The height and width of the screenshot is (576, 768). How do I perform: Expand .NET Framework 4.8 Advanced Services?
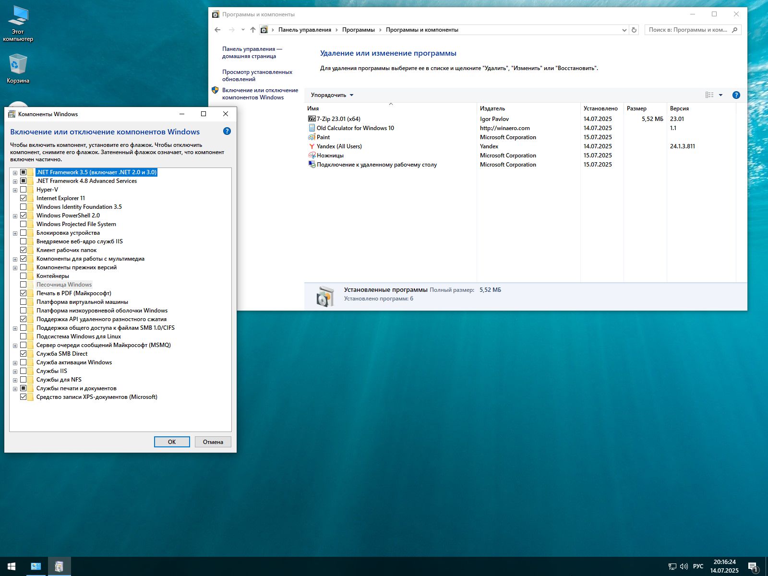point(15,181)
